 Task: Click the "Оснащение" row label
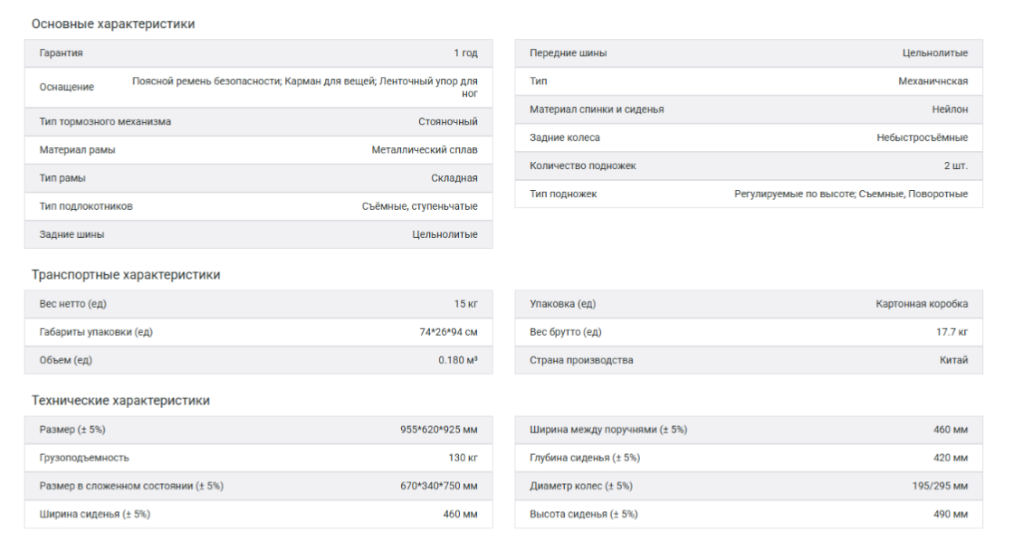pos(67,87)
